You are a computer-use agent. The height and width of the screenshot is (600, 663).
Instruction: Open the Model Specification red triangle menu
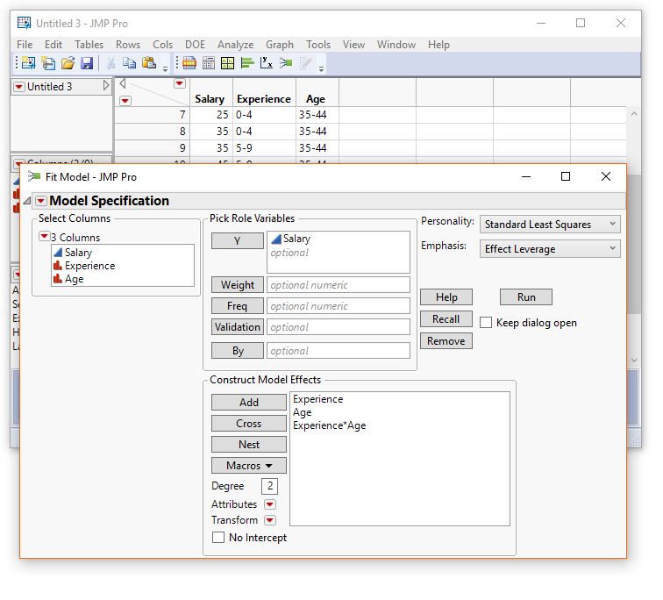point(40,200)
